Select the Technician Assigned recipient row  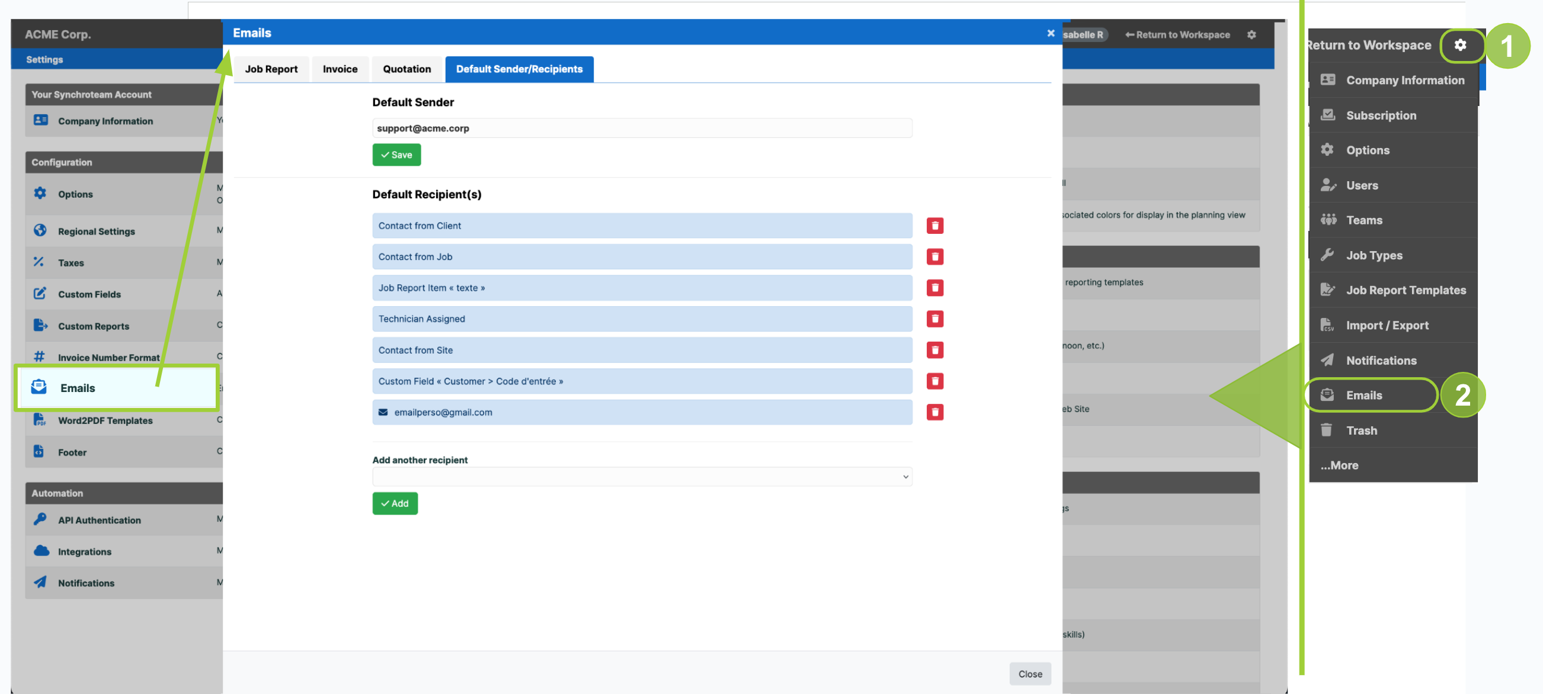pyautogui.click(x=642, y=319)
